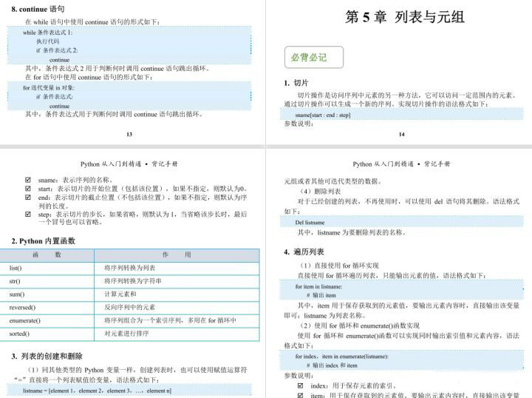
Task: Click page number 14
Action: (402, 134)
